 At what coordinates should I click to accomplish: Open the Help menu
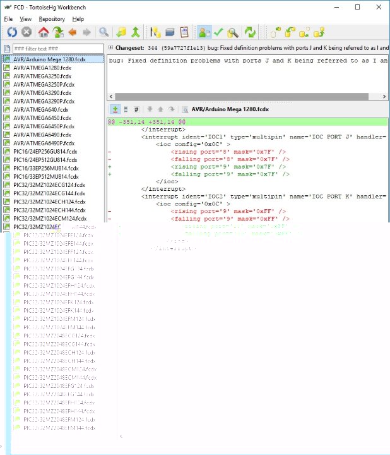[78, 19]
